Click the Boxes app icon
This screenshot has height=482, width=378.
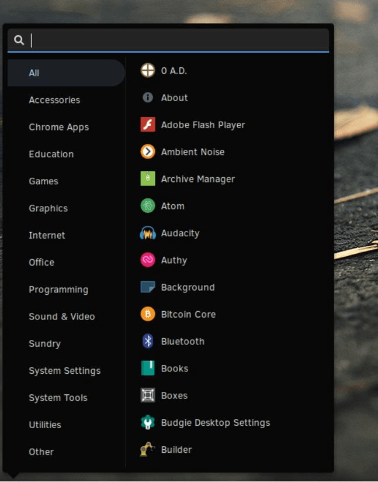pyautogui.click(x=148, y=395)
